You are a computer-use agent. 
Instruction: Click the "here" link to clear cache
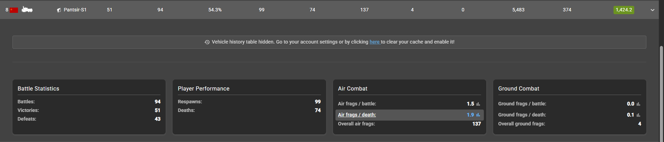coord(375,42)
